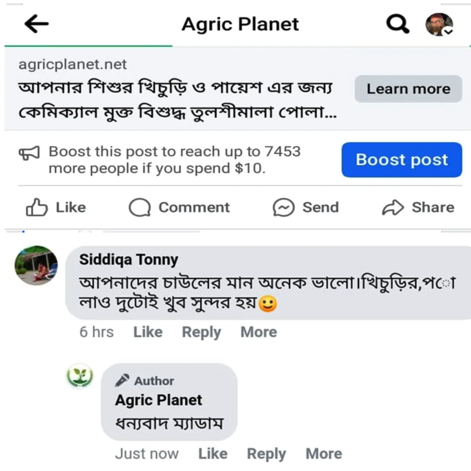This screenshot has width=471, height=471.
Task: Like Siddiqa Tonny's comment
Action: pyautogui.click(x=148, y=332)
